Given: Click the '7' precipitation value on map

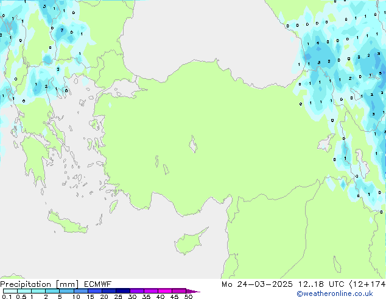Looking at the screenshot, I should (x=61, y=30).
